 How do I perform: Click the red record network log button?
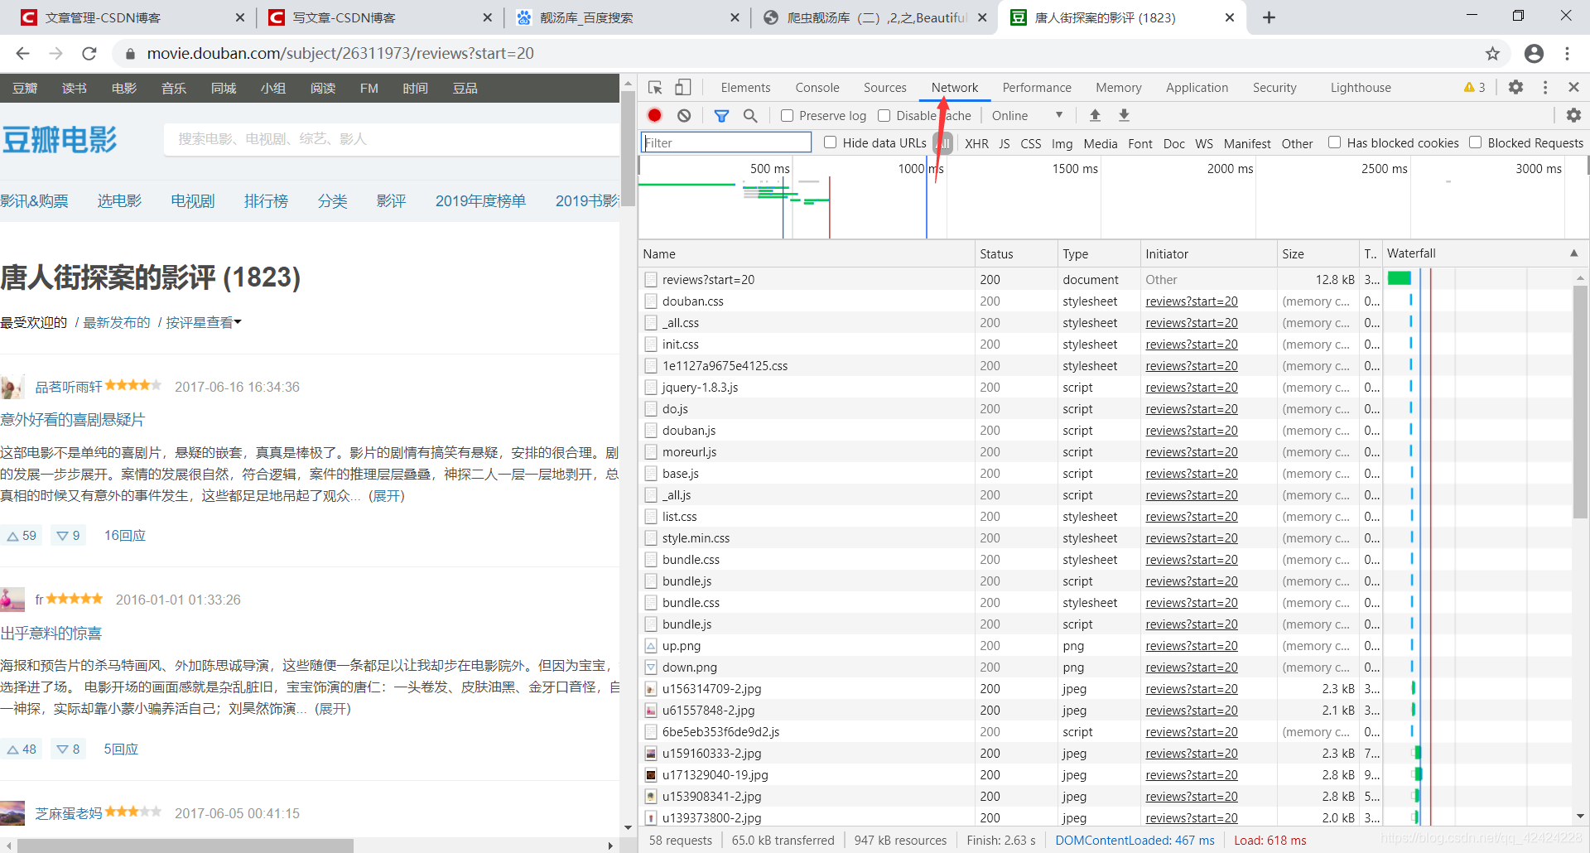[x=655, y=116]
